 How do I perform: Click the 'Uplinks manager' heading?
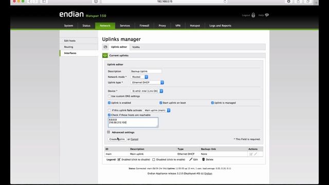121,39
